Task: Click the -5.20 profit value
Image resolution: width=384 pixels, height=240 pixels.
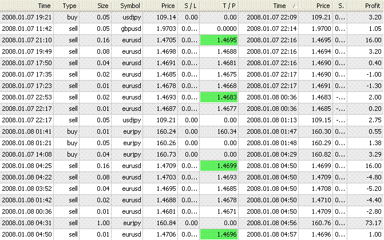Action: tap(374, 189)
